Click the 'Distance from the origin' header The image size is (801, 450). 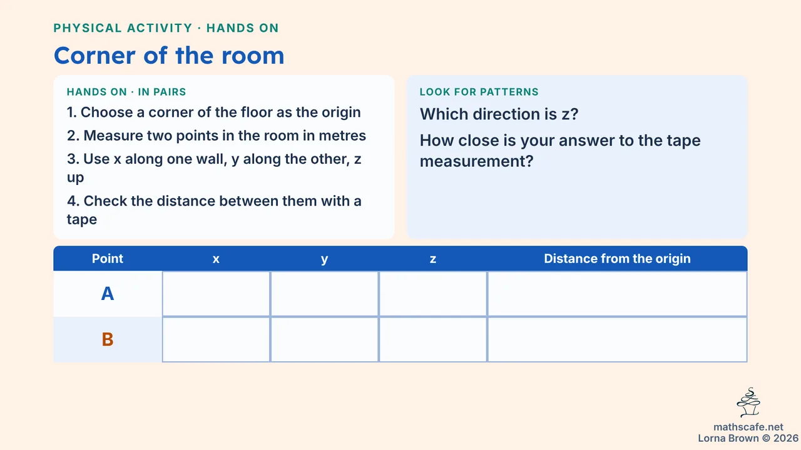[x=618, y=259]
